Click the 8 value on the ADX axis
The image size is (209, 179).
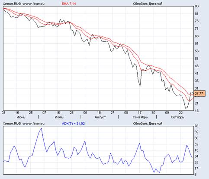pos(196,175)
